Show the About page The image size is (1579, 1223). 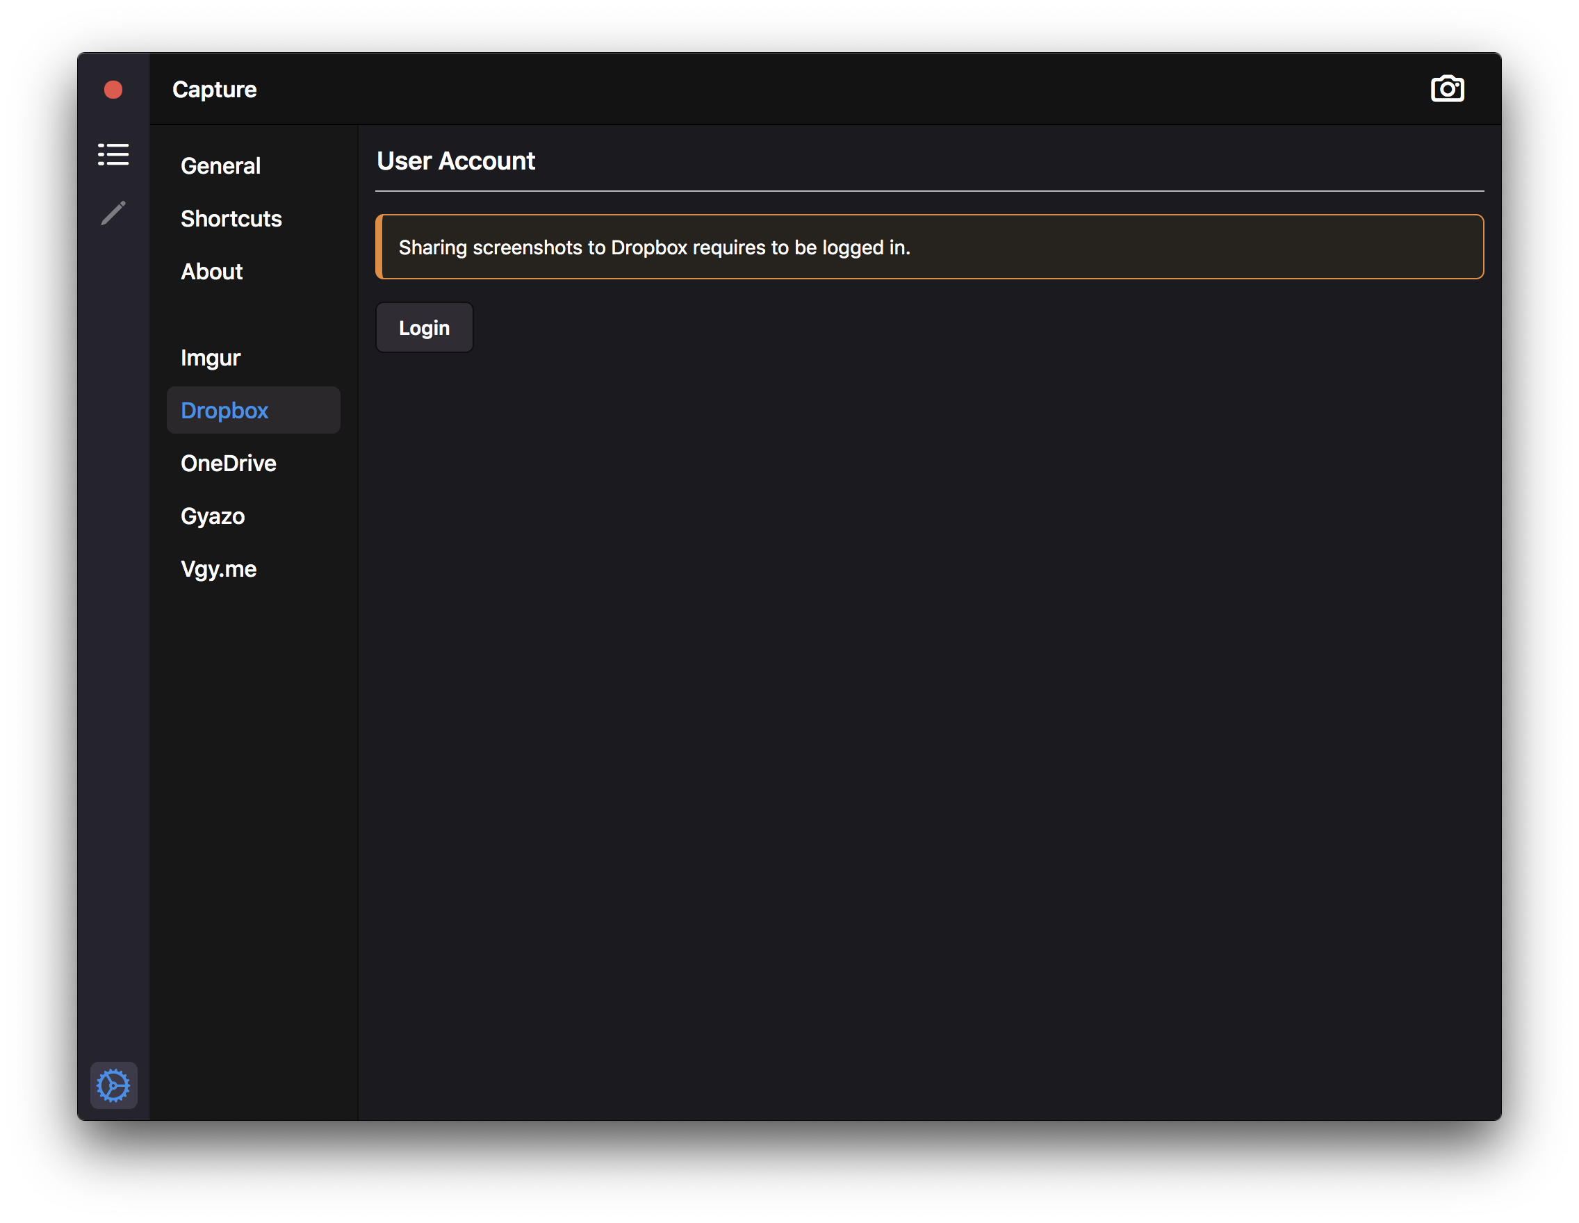[211, 272]
